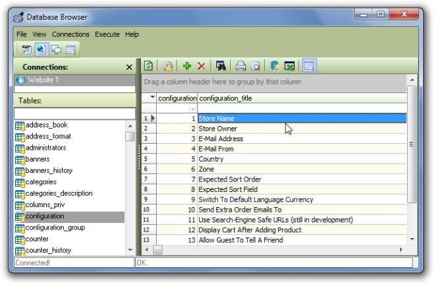Click the SQL editor icon in top toolbar
This screenshot has width=435, height=285.
tap(27, 49)
